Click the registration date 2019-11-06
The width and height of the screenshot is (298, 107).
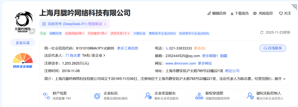[71, 71]
